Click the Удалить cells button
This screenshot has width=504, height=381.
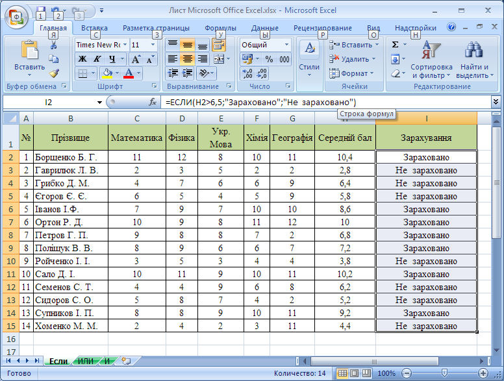(x=352, y=59)
